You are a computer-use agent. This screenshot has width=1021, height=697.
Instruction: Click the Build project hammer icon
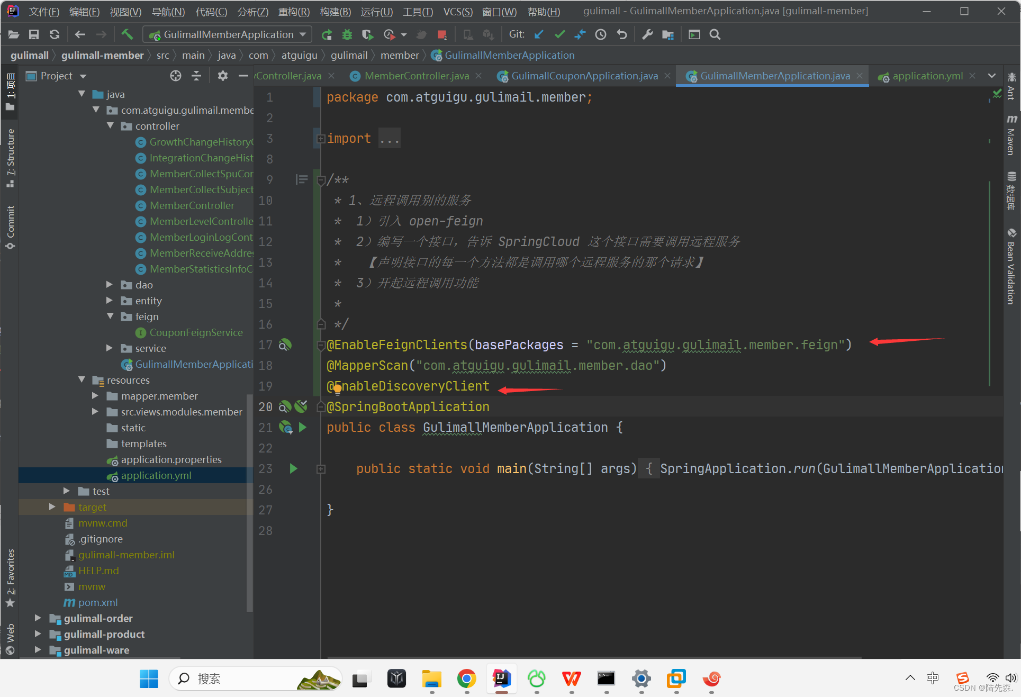click(x=127, y=34)
